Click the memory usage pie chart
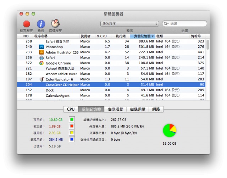Screen dimensions: 227x178 click(x=170, y=130)
